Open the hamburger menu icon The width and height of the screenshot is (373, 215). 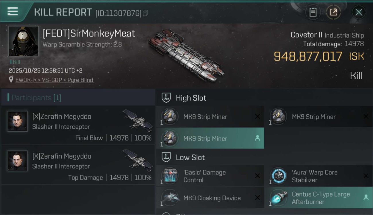pos(13,11)
